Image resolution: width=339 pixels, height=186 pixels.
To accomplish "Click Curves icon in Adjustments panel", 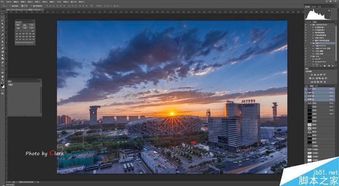I will 318,75.
